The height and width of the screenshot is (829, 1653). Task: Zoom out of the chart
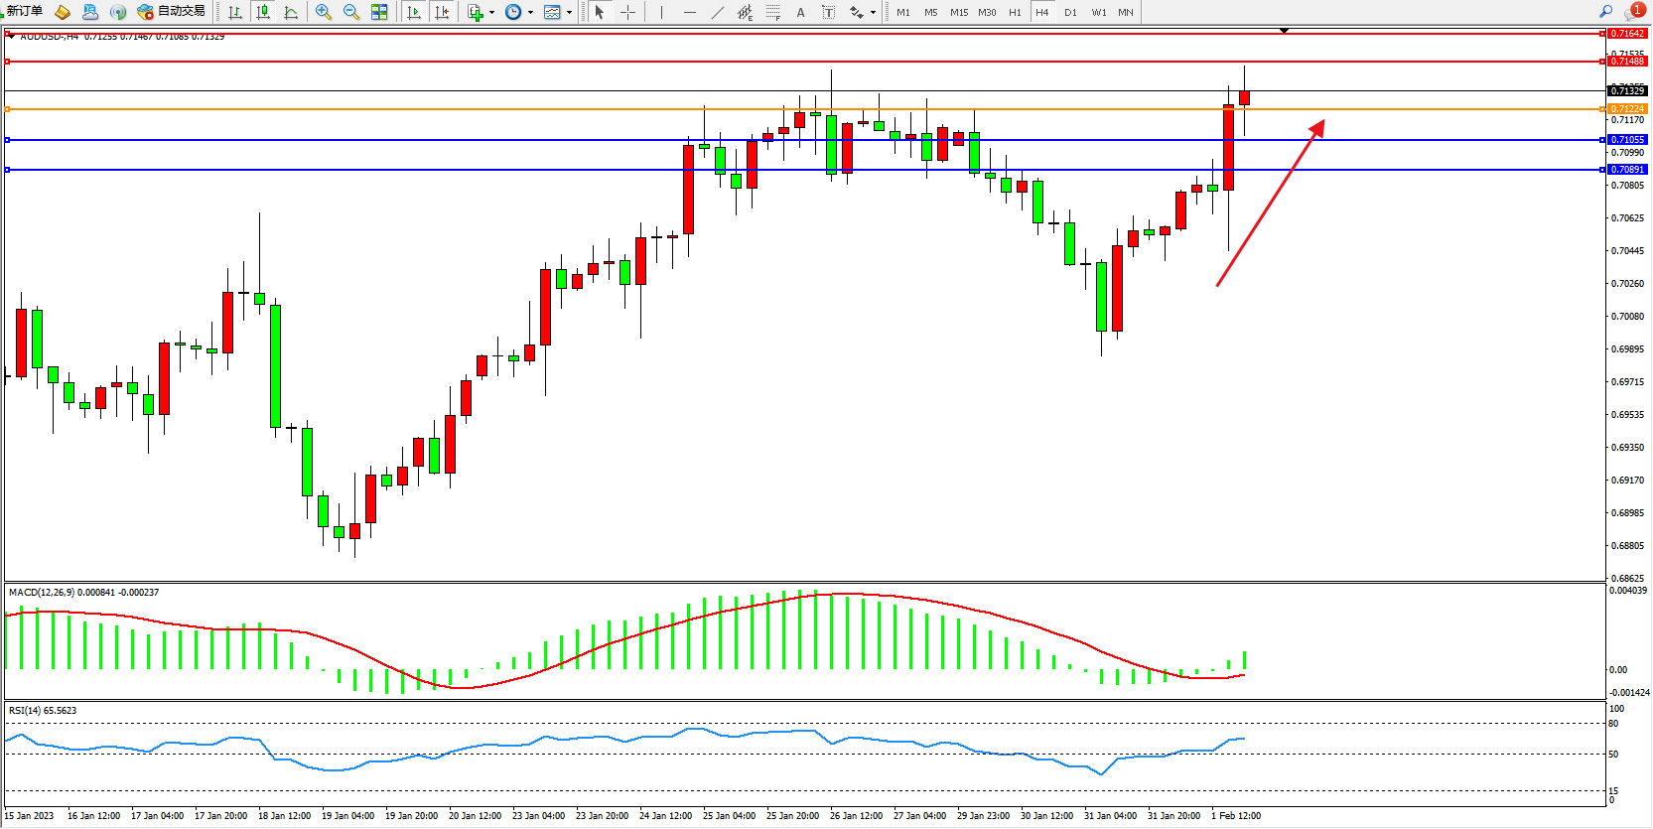coord(351,12)
